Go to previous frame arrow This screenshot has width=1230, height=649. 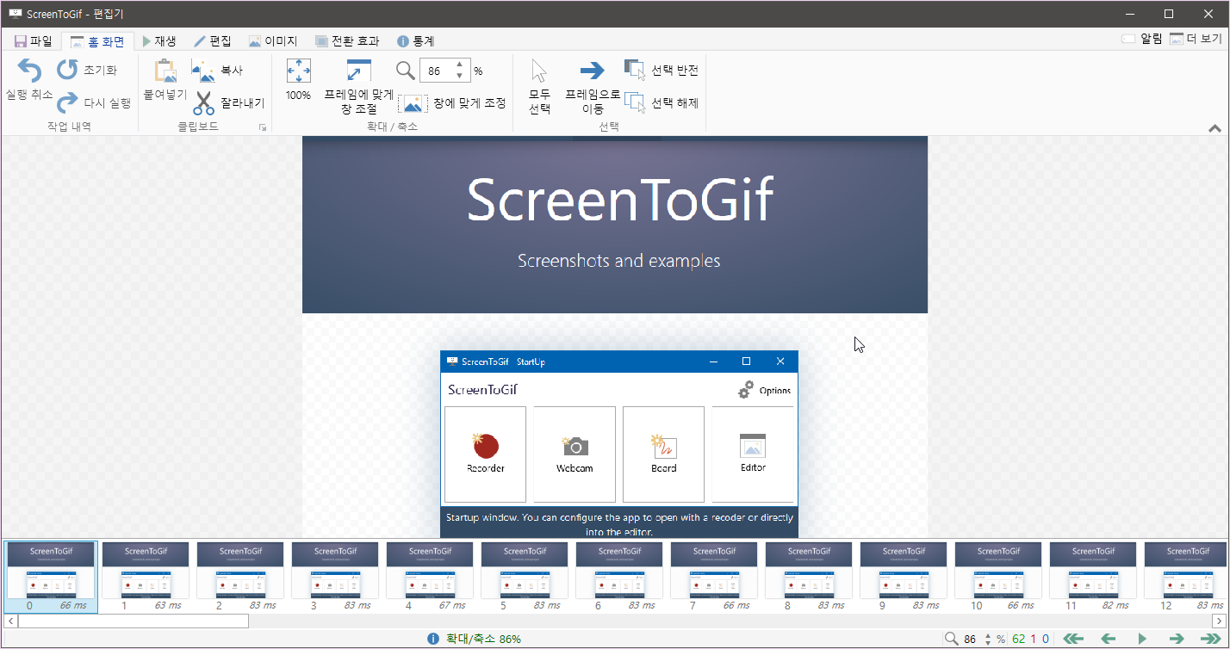pyautogui.click(x=1109, y=639)
